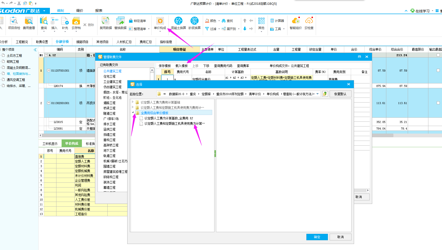Open the 人材机汇总 tab
Image resolution: width=442 pixels, height=250 pixels.
click(x=124, y=42)
